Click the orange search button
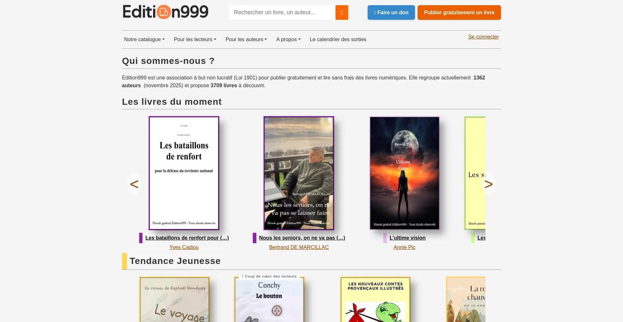Image resolution: width=623 pixels, height=322 pixels. tap(342, 12)
